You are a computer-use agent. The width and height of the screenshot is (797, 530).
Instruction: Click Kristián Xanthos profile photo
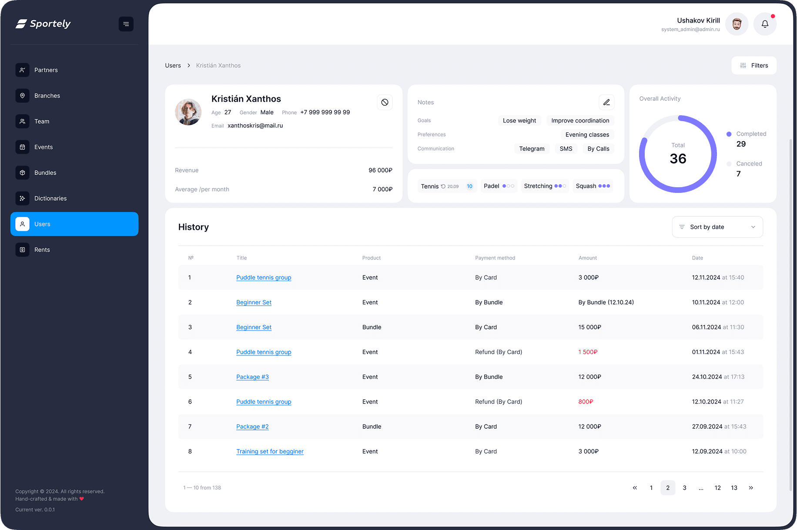tap(188, 112)
